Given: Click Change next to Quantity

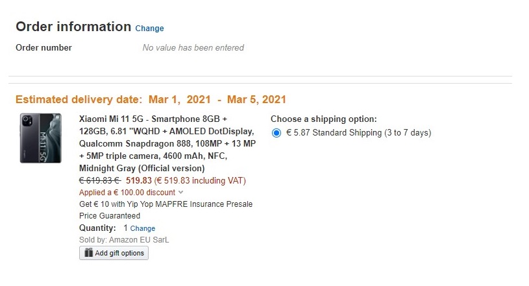Looking at the screenshot, I should [x=143, y=228].
